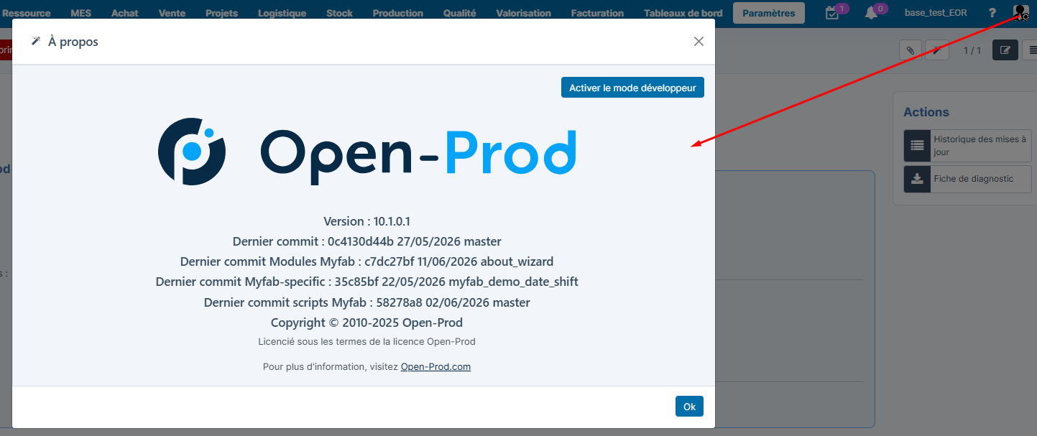Image resolution: width=1037 pixels, height=436 pixels.
Task: Click the Version : 10.1.0.1 text
Action: [367, 221]
